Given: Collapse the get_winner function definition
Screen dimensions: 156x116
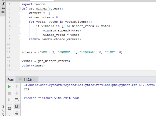Looking at the screenshot, I should (x=20, y=9).
